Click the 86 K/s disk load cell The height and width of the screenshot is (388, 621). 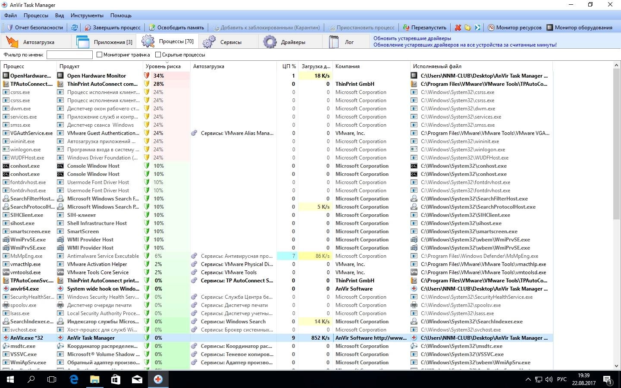[x=315, y=256]
